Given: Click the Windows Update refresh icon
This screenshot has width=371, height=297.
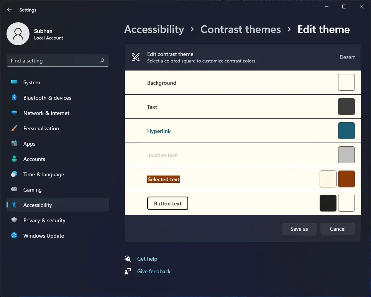Looking at the screenshot, I should click(14, 235).
